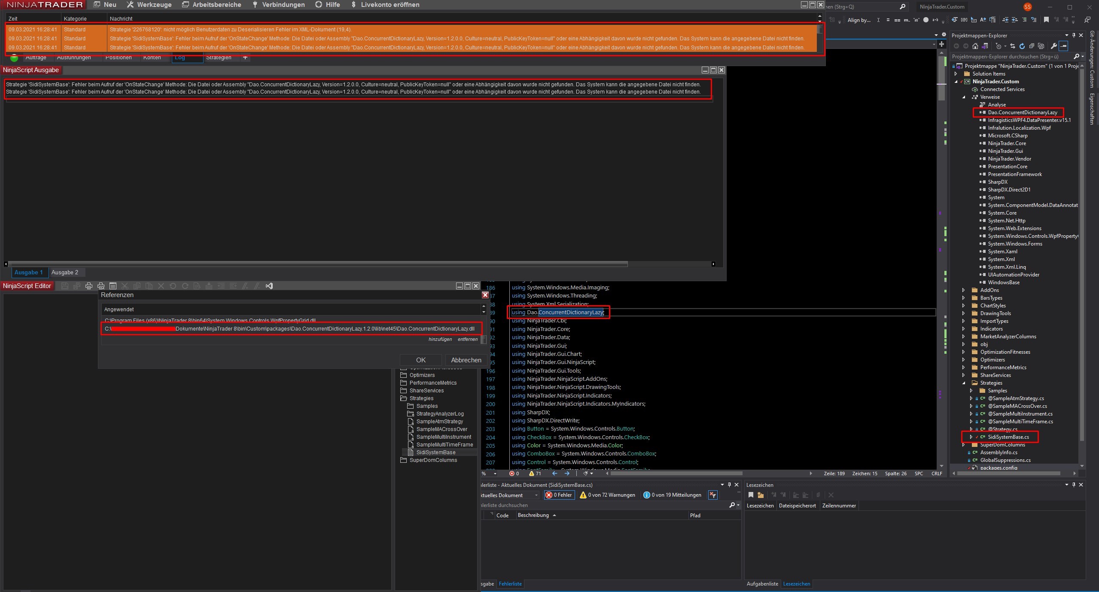
Task: Open the Werkzeuge menu
Action: (x=149, y=5)
